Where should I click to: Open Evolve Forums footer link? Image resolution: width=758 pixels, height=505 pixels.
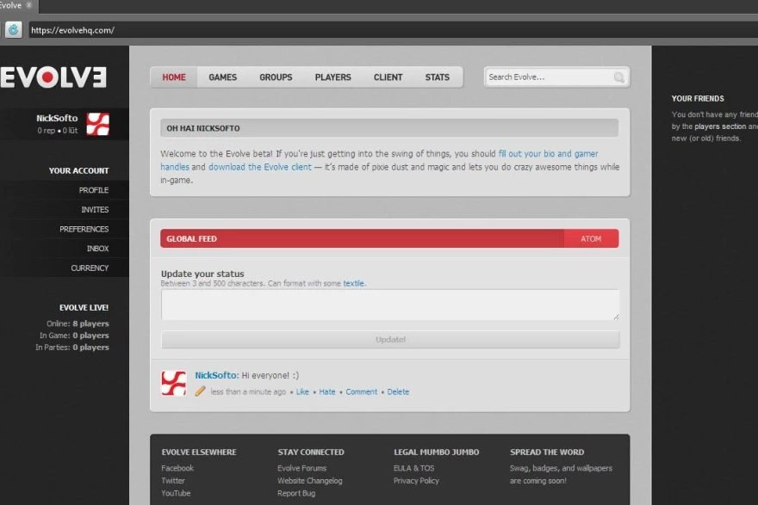(301, 468)
